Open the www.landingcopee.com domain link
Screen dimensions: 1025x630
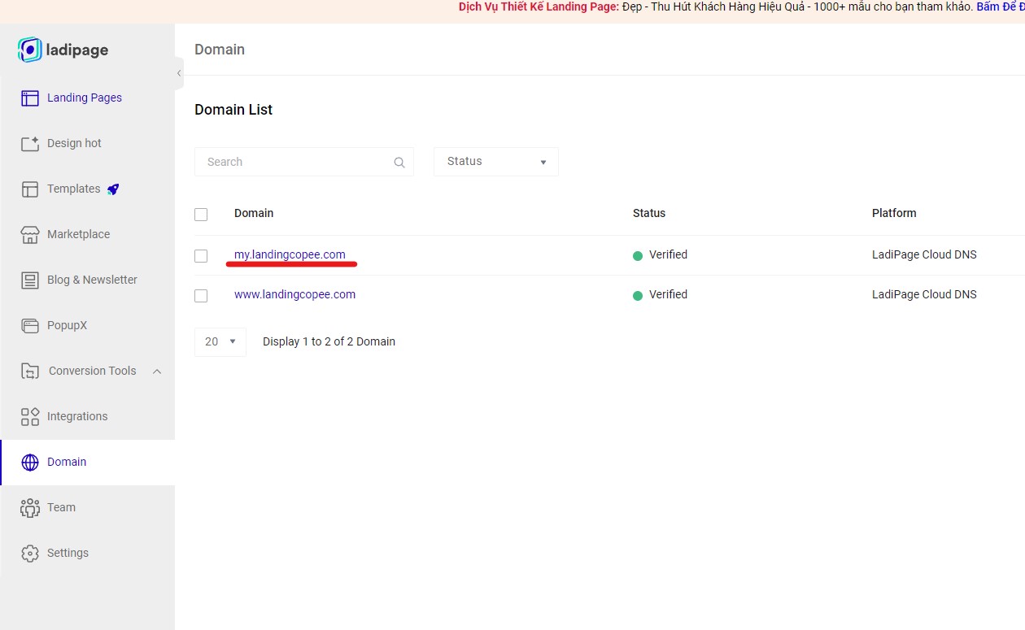(294, 294)
